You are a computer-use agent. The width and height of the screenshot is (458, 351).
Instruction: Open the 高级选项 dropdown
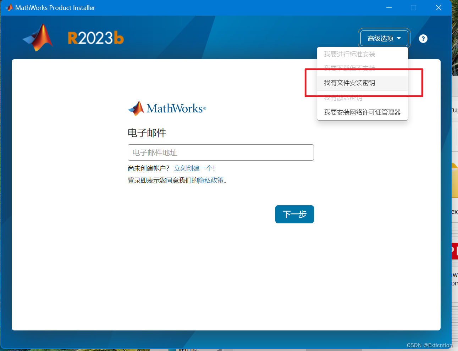point(384,38)
